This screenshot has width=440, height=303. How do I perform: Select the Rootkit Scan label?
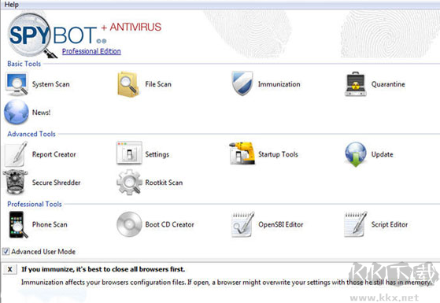[164, 183]
